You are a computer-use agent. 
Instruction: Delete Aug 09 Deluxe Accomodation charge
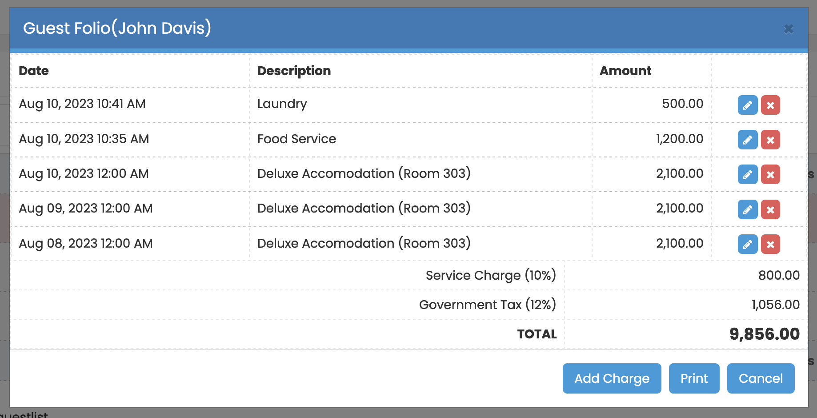(x=770, y=209)
